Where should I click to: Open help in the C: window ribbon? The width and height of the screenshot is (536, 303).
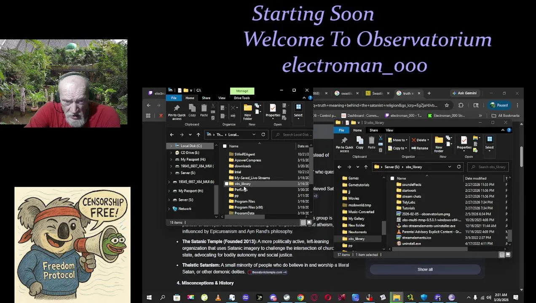(x=310, y=98)
